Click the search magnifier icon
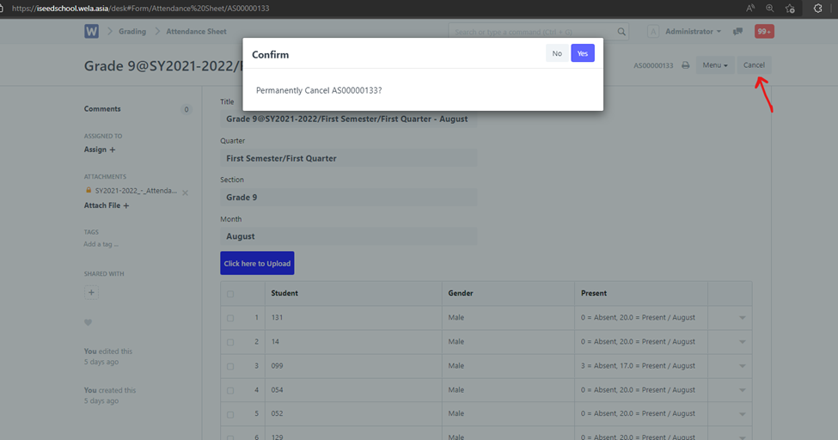The width and height of the screenshot is (838, 440). click(621, 32)
